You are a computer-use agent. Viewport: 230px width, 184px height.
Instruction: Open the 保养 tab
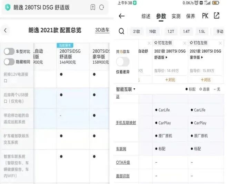[191, 16]
